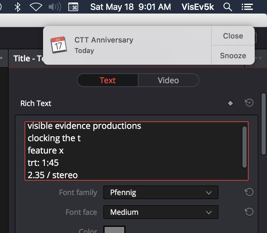The width and height of the screenshot is (267, 233).
Task: Click inside the Rich Text input box
Action: tap(132, 151)
